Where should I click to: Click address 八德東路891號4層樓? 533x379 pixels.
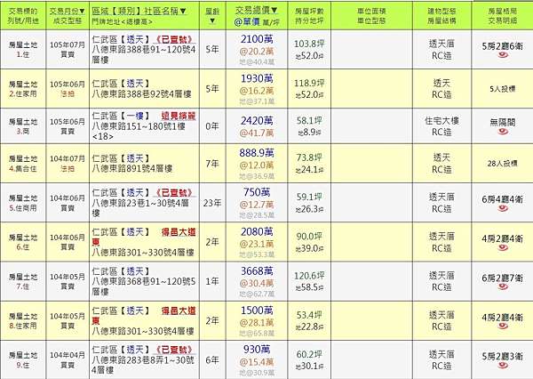click(132, 168)
